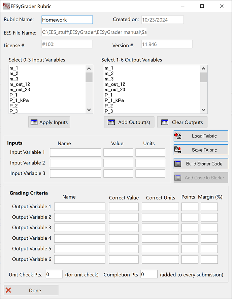The height and width of the screenshot is (299, 232).
Task: Select P_1_kPa in the output variables list
Action: point(114,100)
